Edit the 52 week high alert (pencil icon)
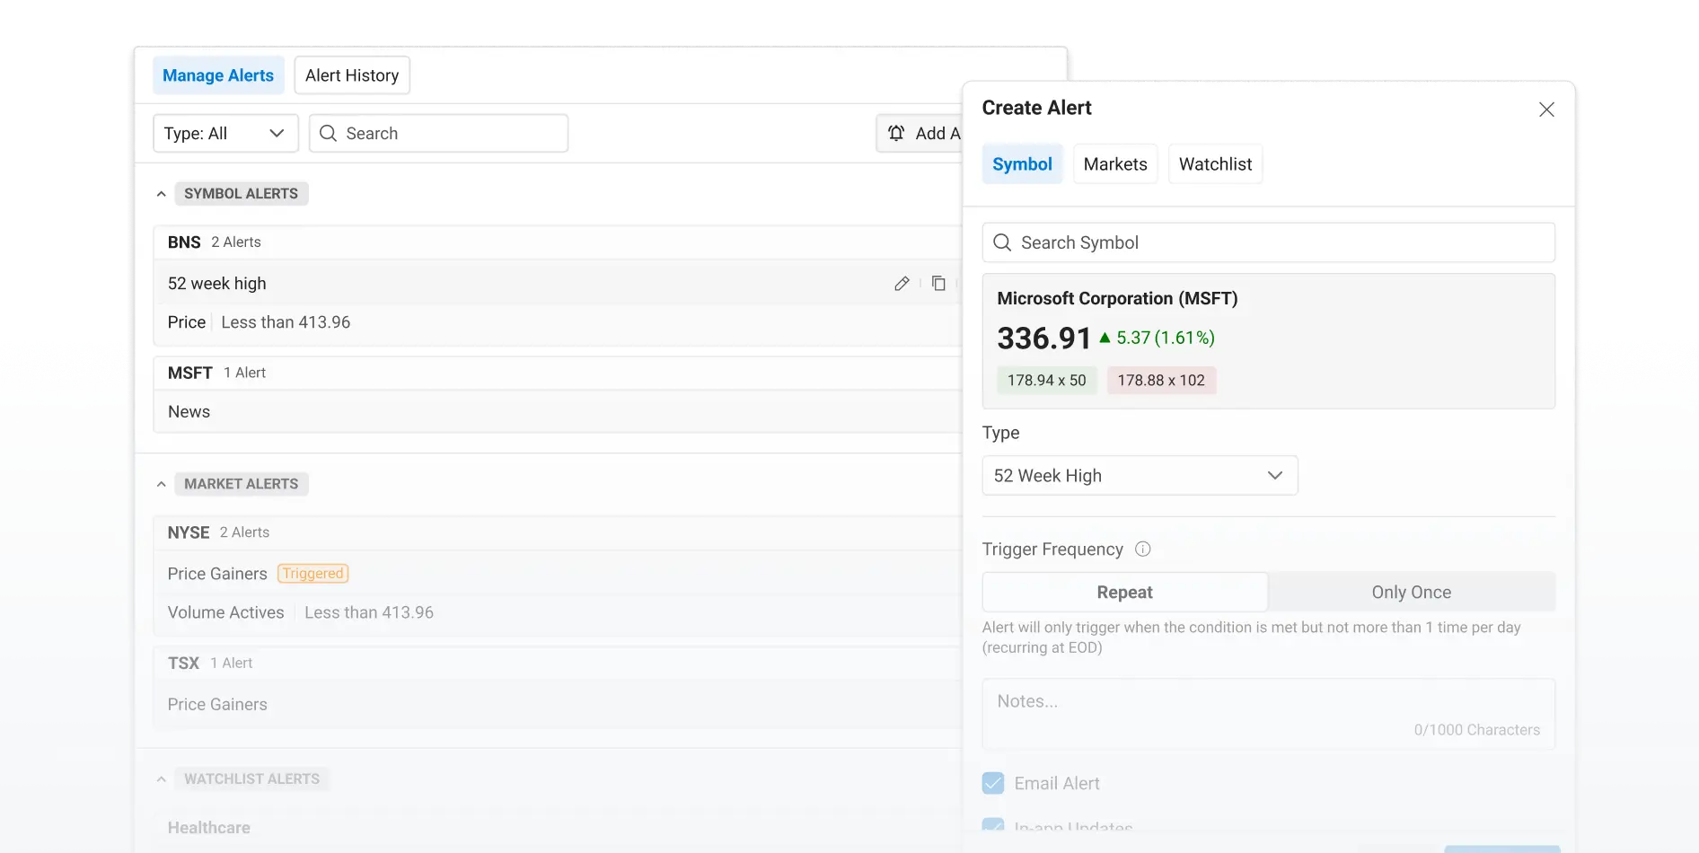 click(902, 284)
